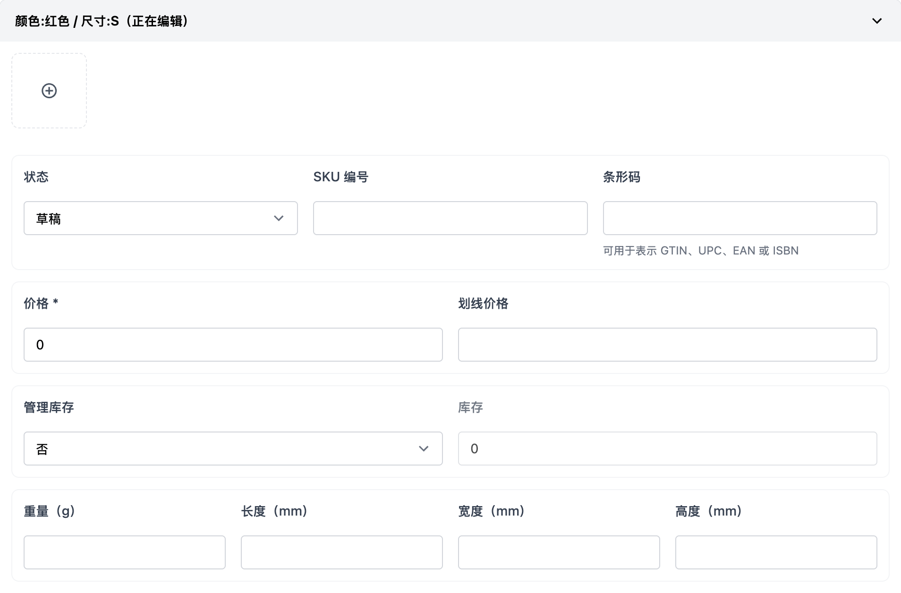
Task: Focus the 高度（mm）input box
Action: pyautogui.click(x=776, y=552)
